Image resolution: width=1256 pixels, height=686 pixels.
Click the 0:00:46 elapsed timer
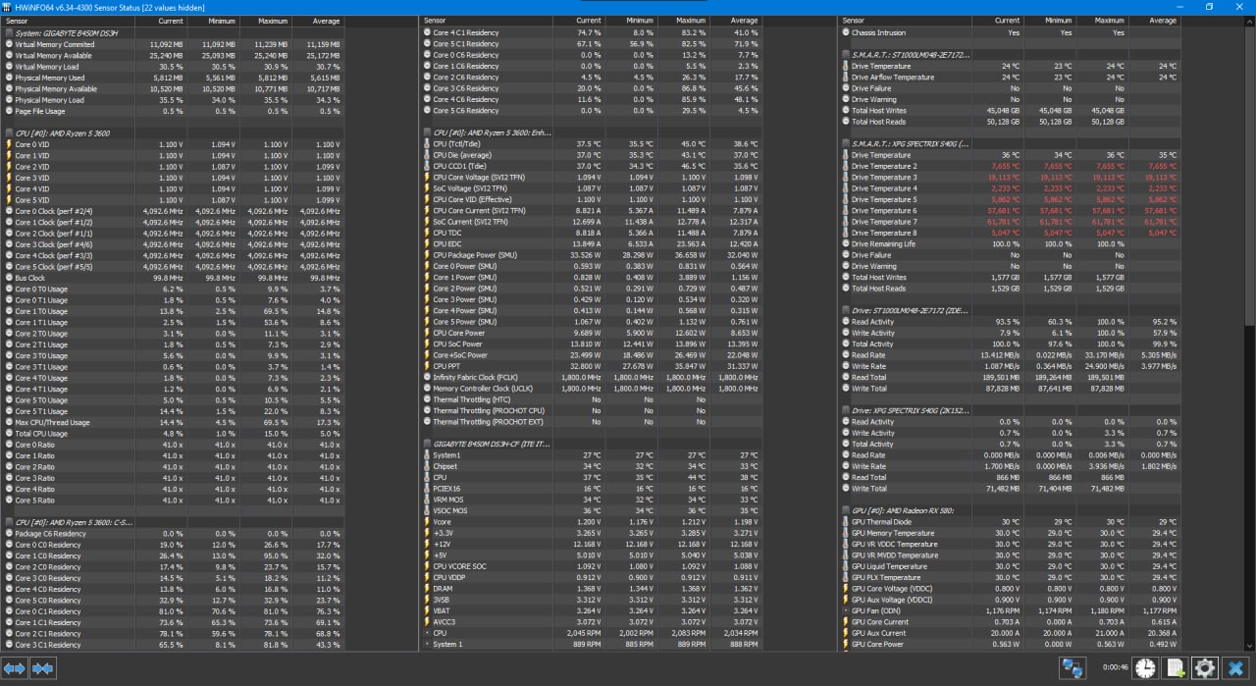point(1114,668)
